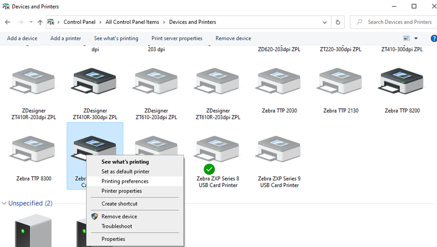Click See what's printing in toolbar

point(116,38)
